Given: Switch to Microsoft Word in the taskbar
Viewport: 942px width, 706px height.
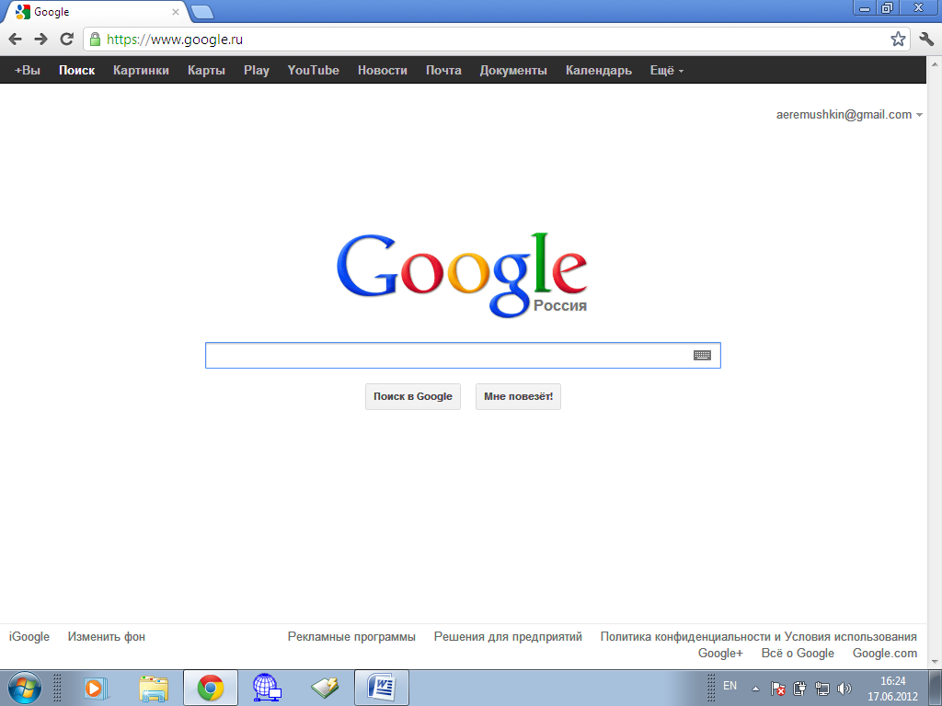Looking at the screenshot, I should coord(382,688).
